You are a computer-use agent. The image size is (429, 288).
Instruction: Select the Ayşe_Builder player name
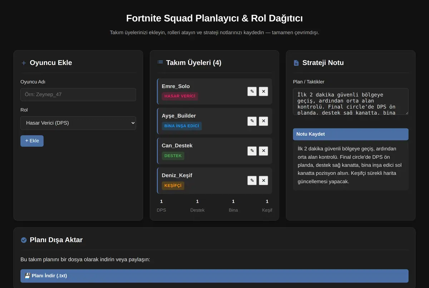pos(179,116)
